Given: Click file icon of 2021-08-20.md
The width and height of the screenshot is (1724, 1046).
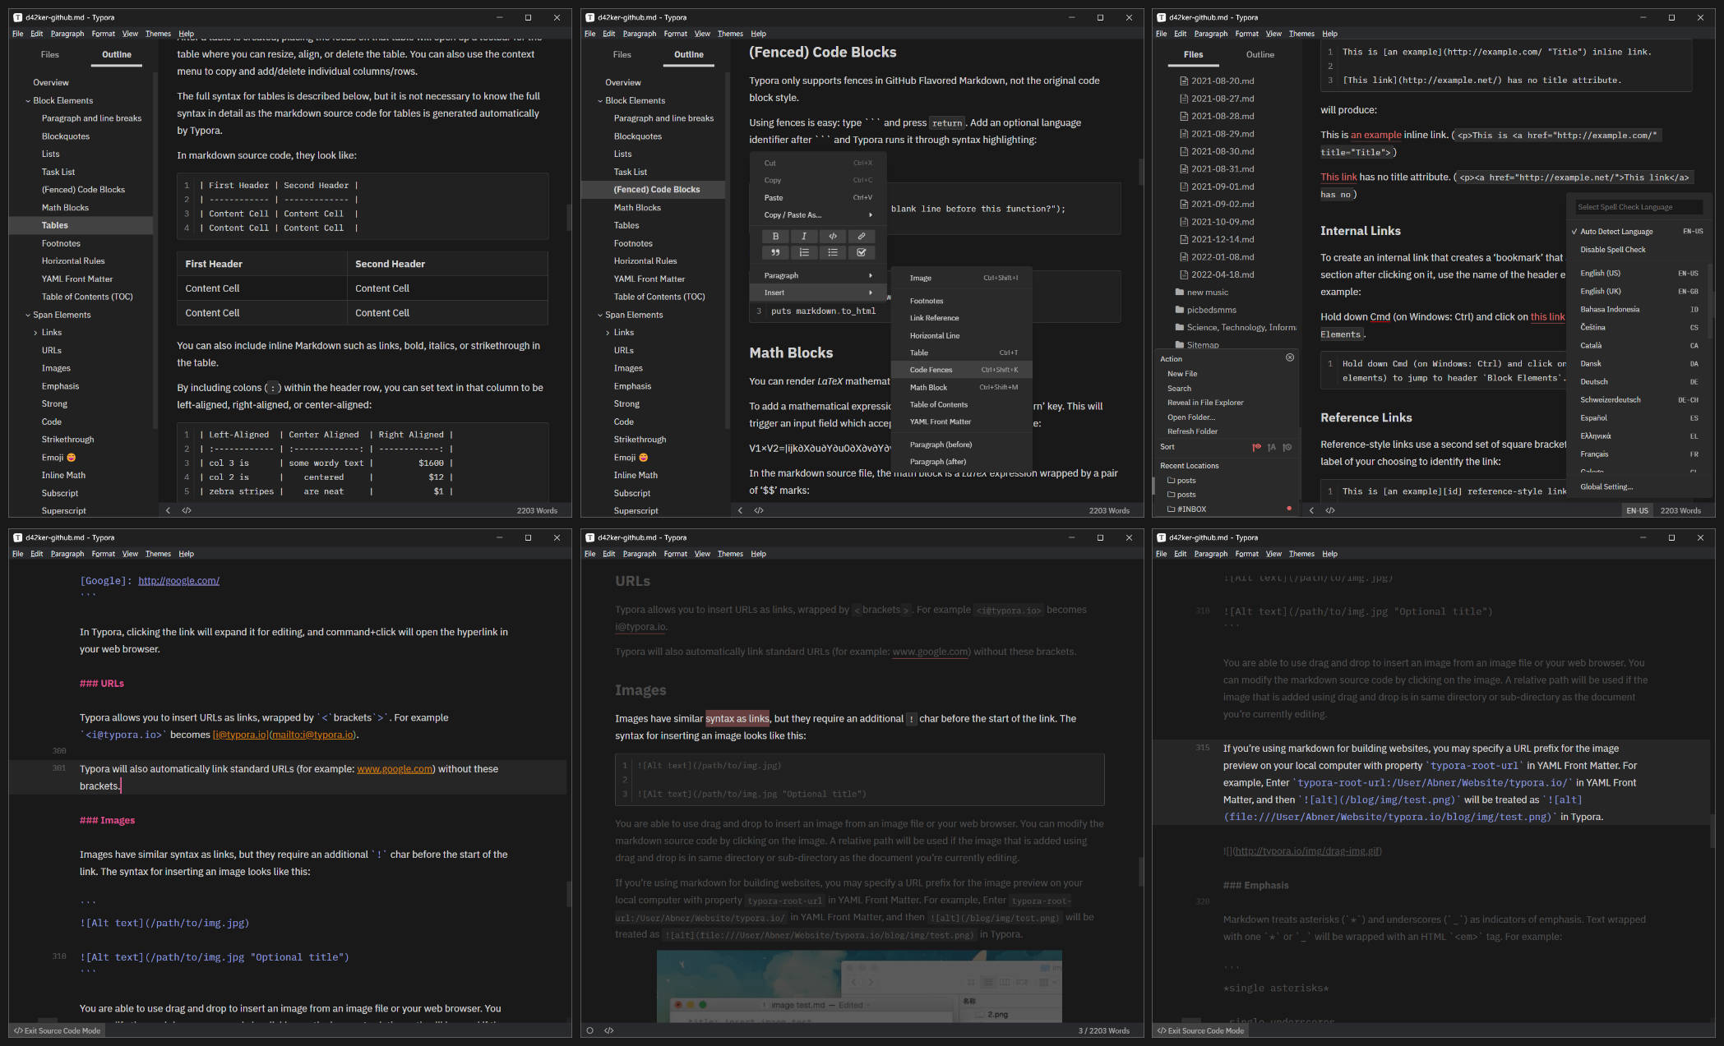Looking at the screenshot, I should 1184,81.
